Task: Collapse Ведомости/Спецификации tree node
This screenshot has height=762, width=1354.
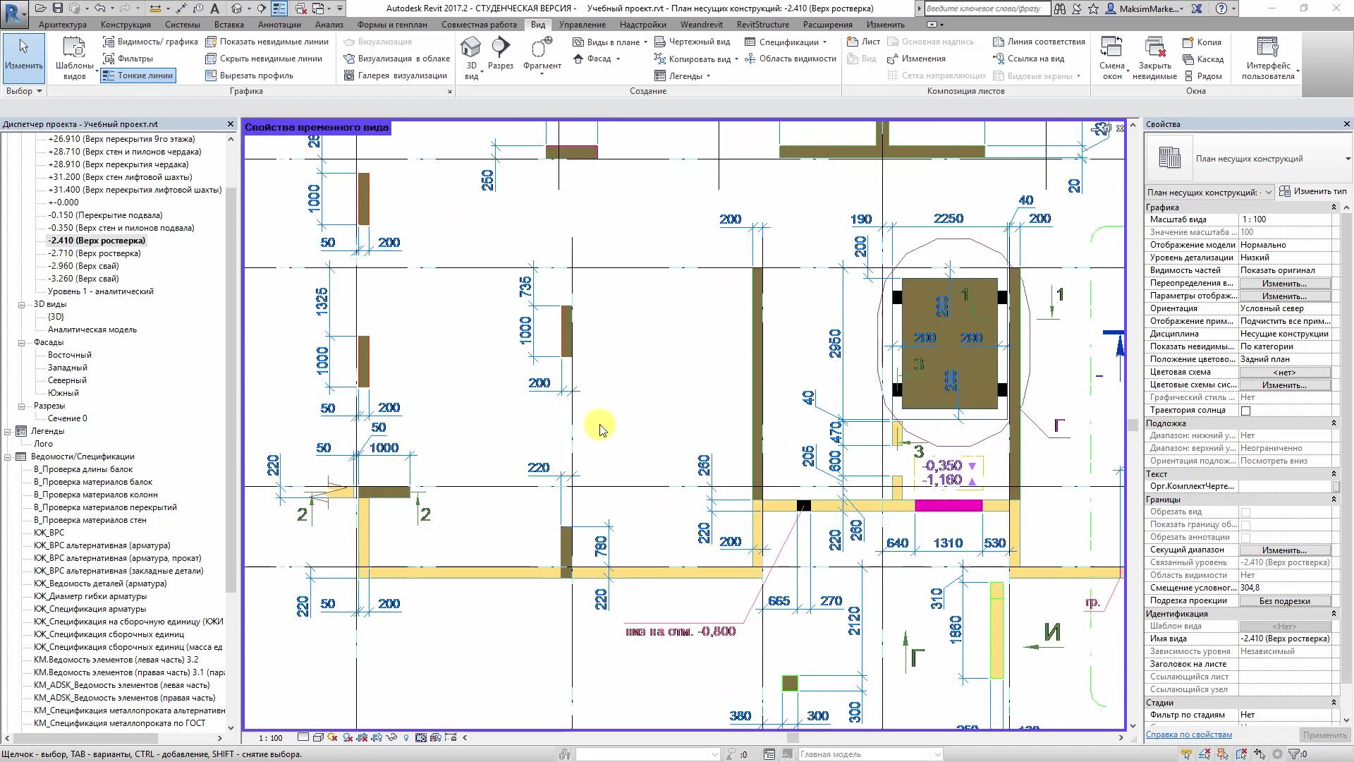Action: 8,457
